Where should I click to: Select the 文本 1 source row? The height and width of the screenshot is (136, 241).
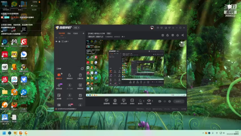(x=70, y=37)
